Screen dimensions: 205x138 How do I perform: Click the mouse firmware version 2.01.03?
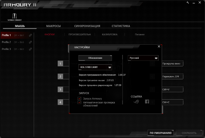[x=110, y=80]
